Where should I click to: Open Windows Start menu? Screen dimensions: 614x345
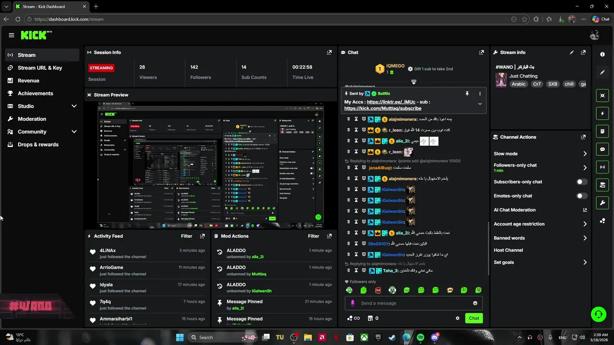coord(180,337)
